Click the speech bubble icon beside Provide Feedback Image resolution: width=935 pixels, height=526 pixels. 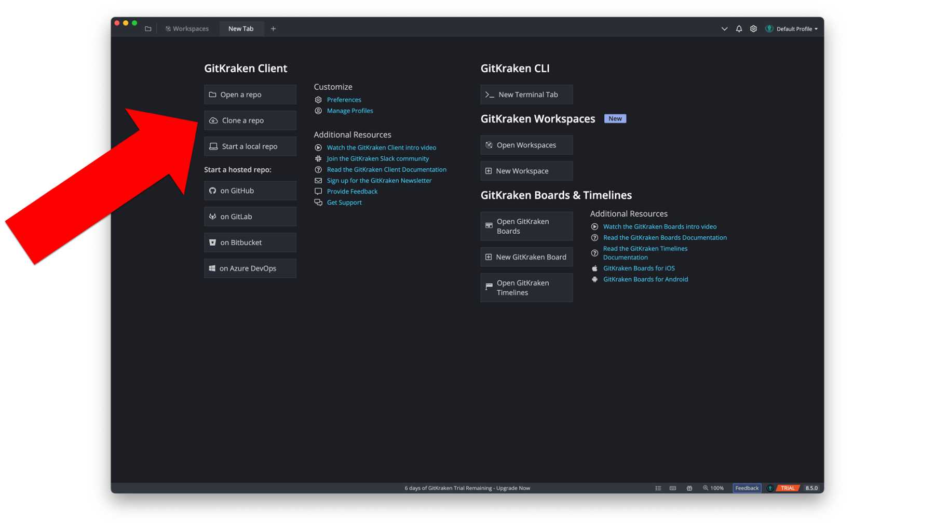[x=318, y=192]
